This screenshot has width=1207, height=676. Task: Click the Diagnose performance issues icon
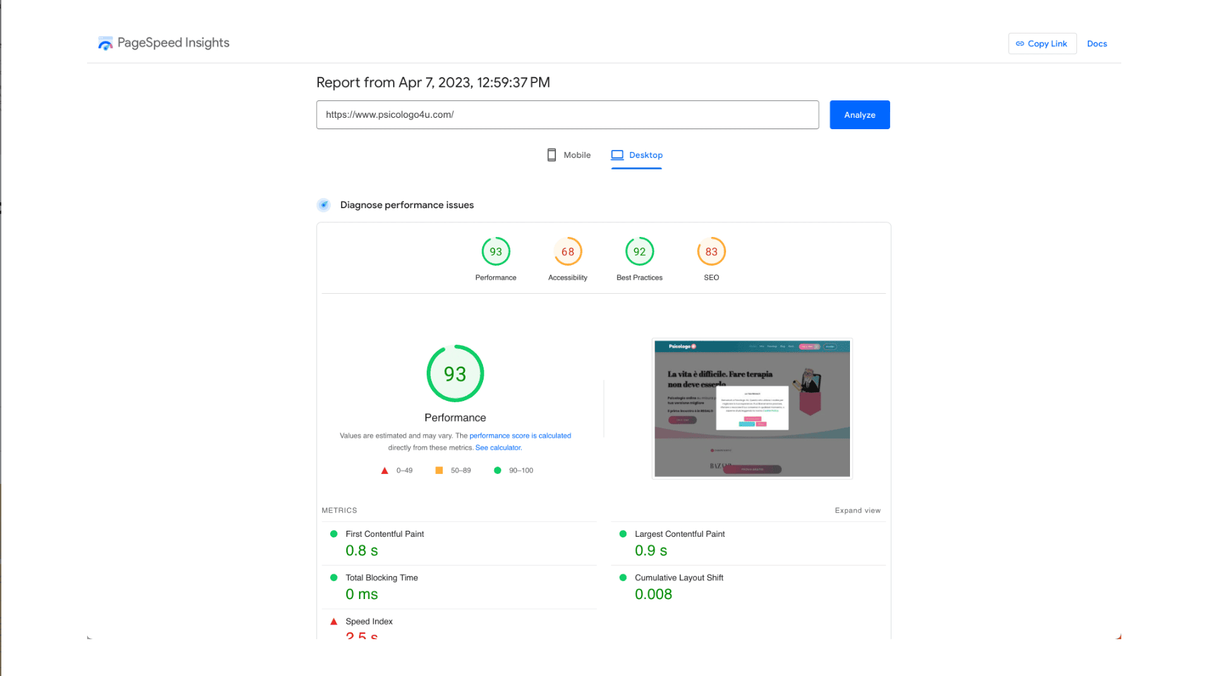coord(324,205)
